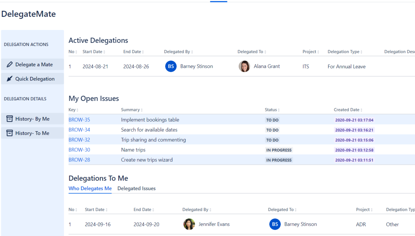The image size is (415, 236).
Task: Open issue BROW-35
Action: coord(79,120)
